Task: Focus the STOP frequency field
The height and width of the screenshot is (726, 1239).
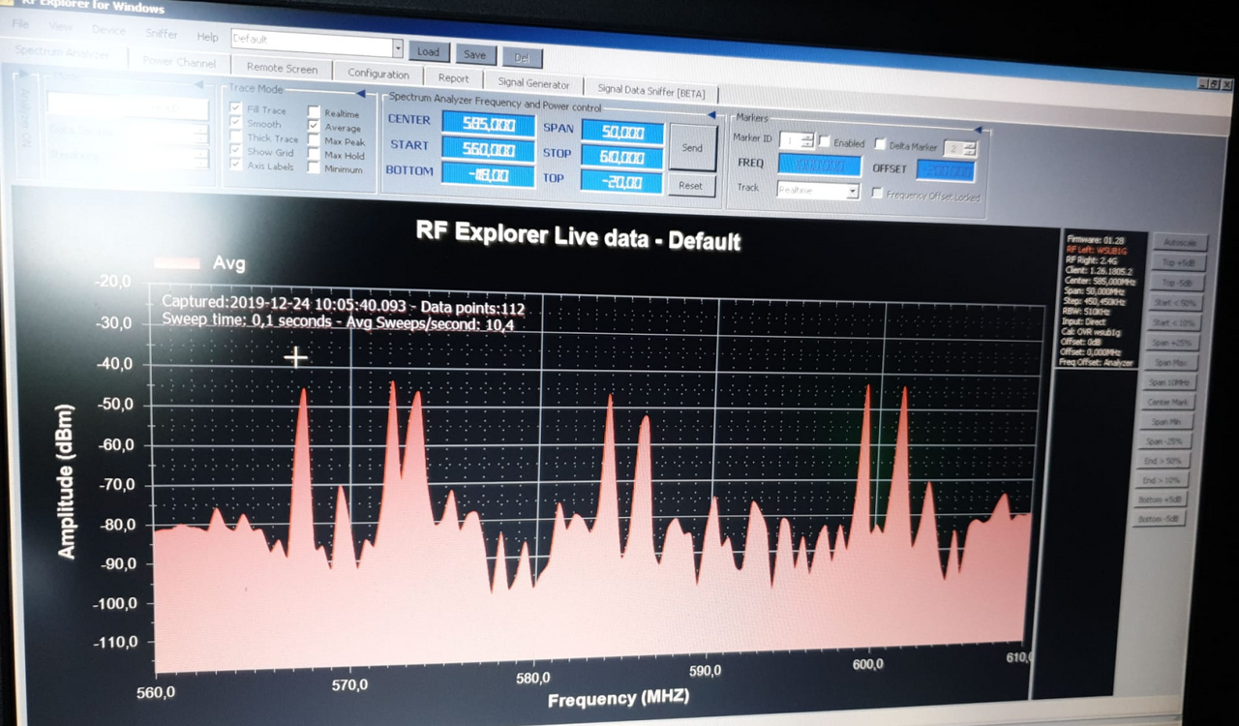Action: pos(622,158)
